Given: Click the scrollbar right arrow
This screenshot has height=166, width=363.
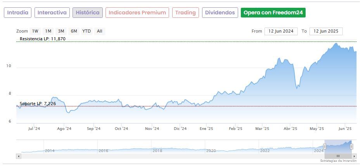Looking at the screenshot, I should [354, 156].
